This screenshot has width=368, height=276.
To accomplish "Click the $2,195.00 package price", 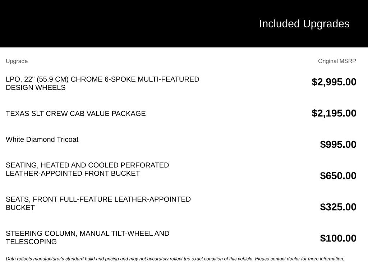I will pyautogui.click(x=334, y=113).
